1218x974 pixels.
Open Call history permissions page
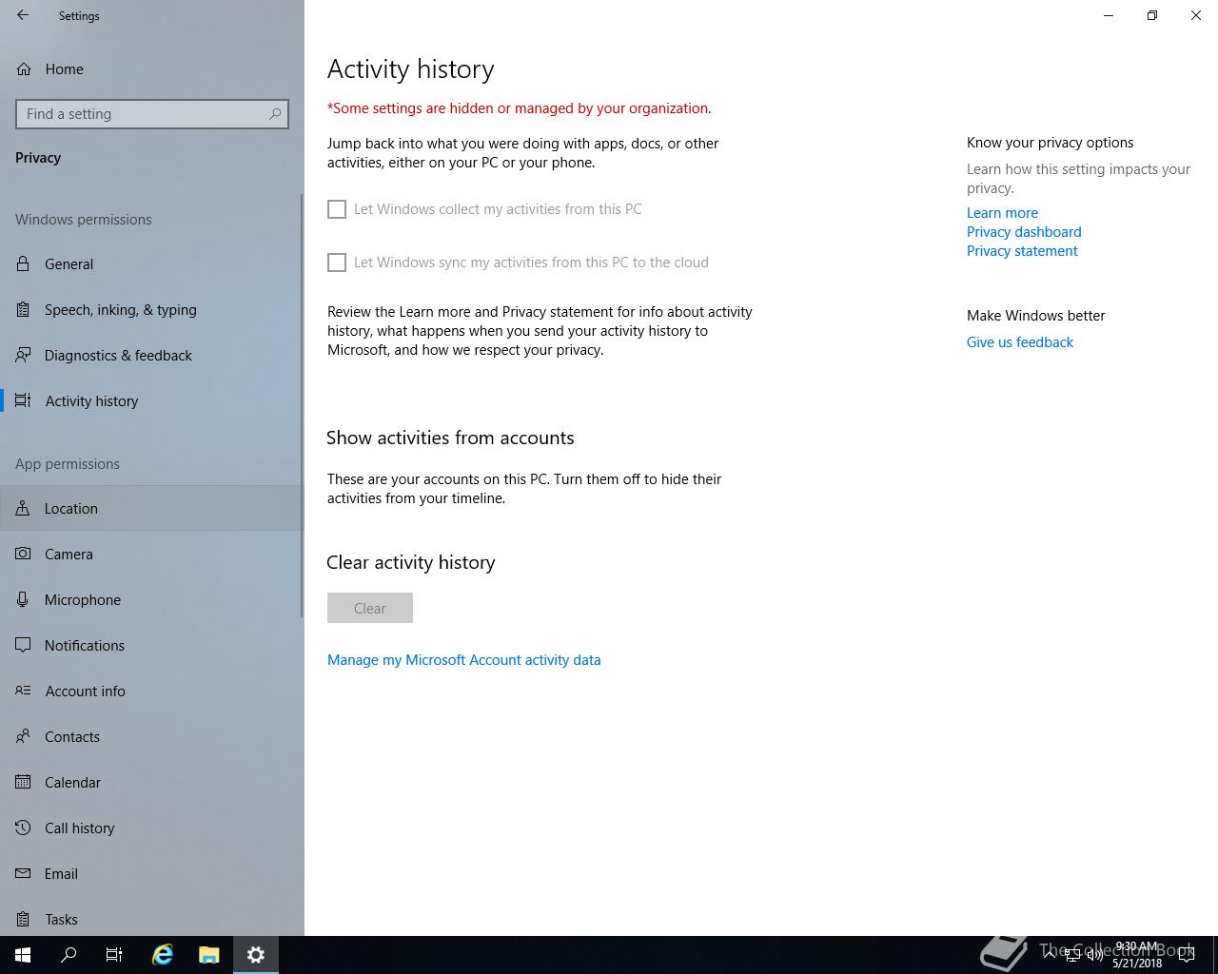(x=152, y=828)
